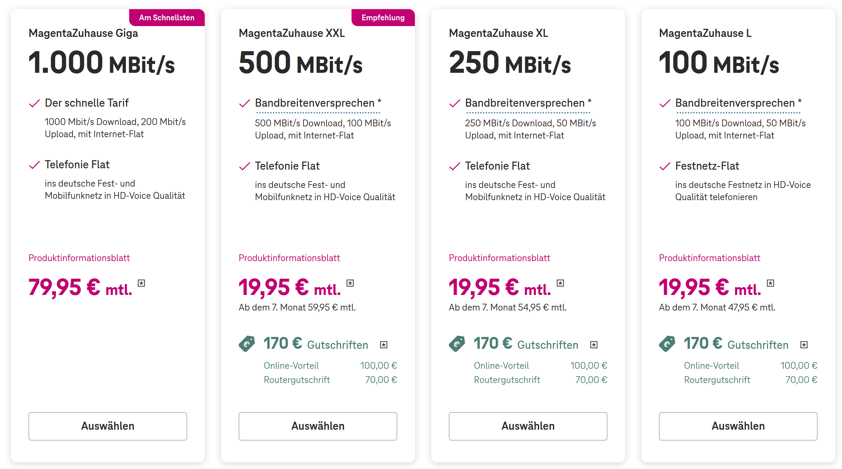
Task: Click the price tag icon in XL plan
Action: pos(457,344)
